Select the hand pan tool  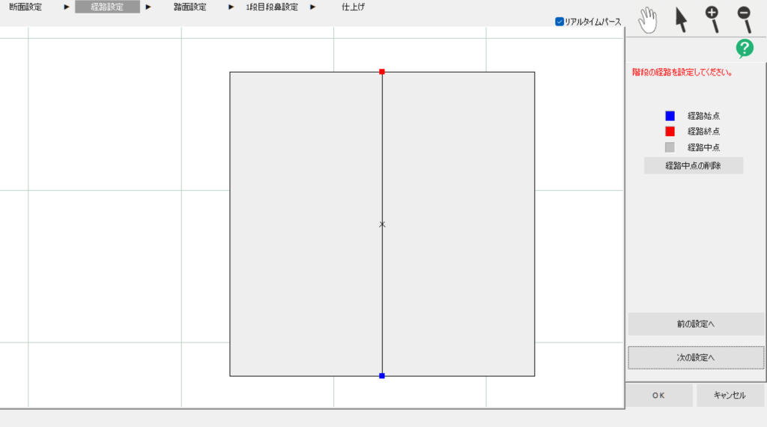point(646,19)
